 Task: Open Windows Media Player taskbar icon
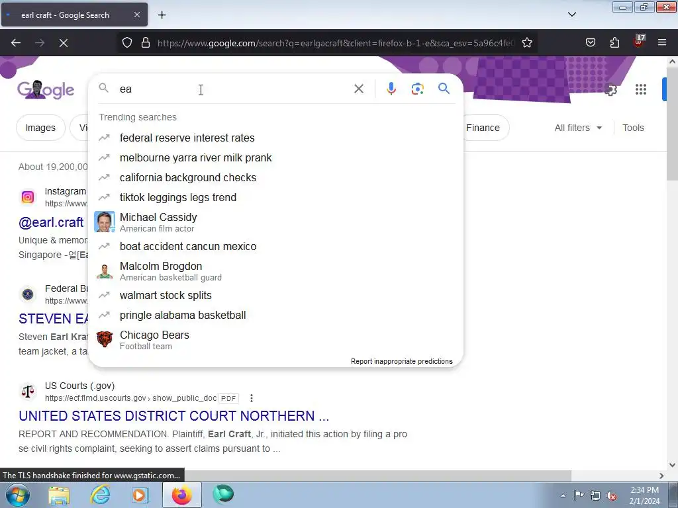click(x=140, y=495)
